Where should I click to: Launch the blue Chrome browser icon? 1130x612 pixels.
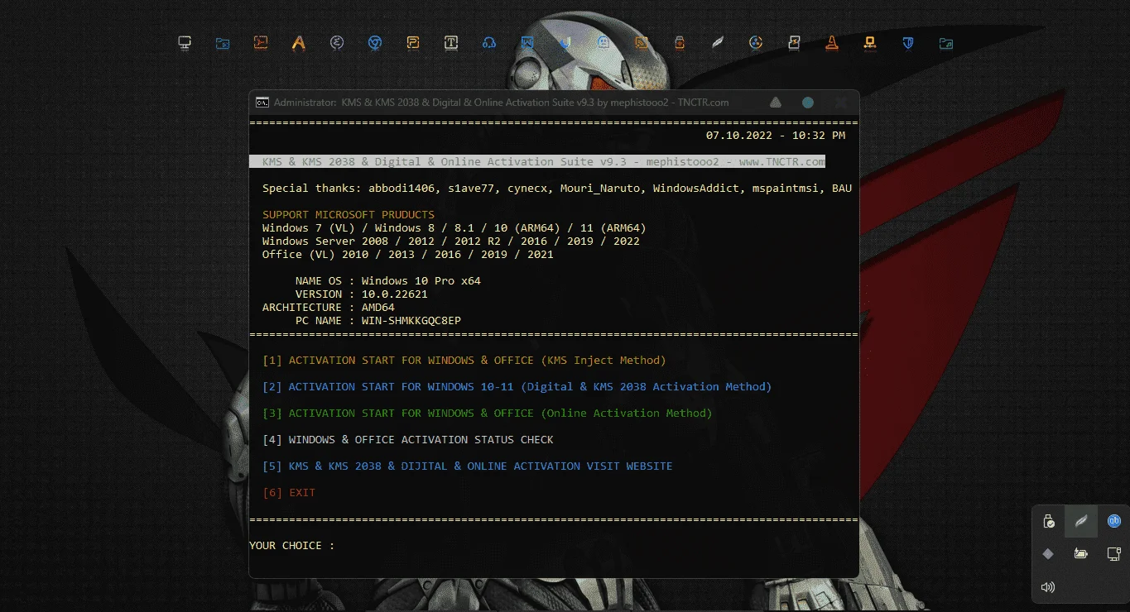pos(375,42)
